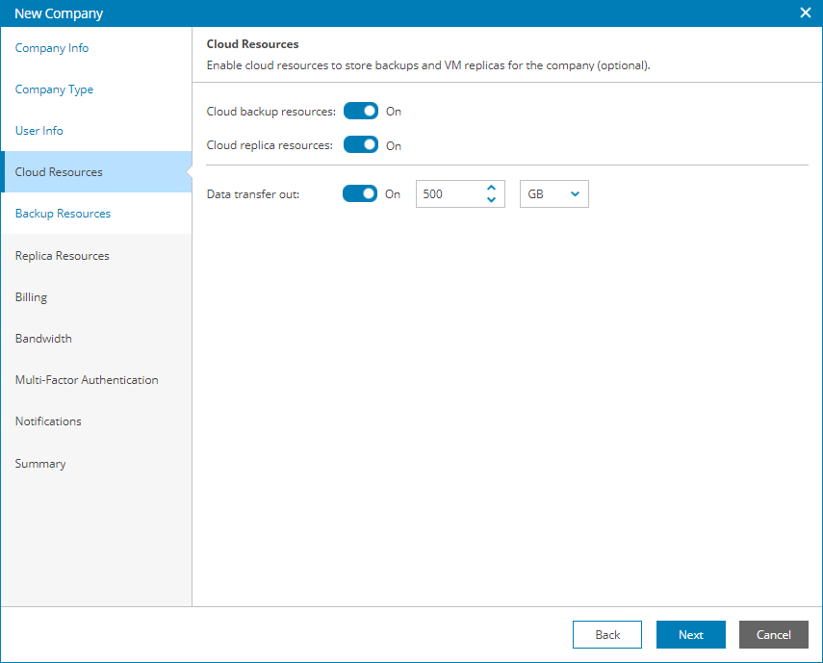Increase data transfer value with up arrow
The height and width of the screenshot is (663, 823).
[x=491, y=188]
